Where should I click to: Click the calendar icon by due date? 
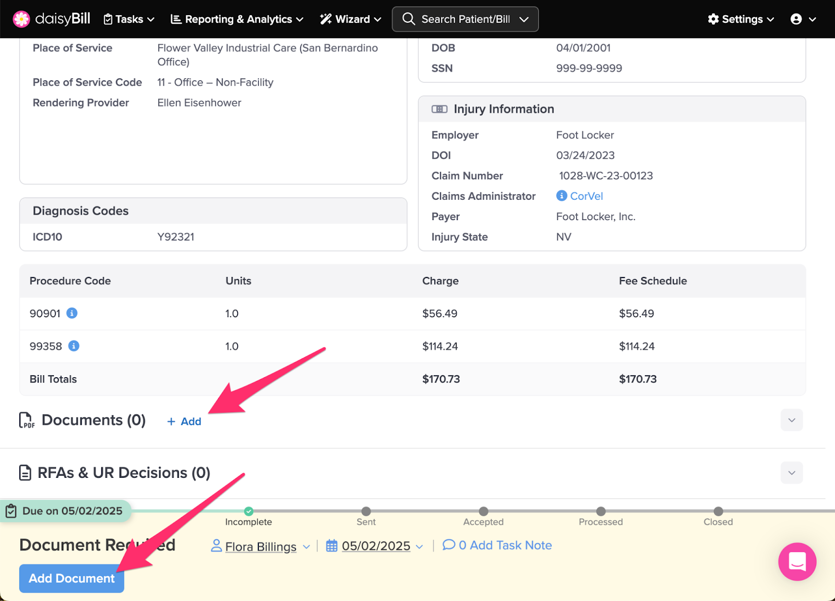coord(332,546)
